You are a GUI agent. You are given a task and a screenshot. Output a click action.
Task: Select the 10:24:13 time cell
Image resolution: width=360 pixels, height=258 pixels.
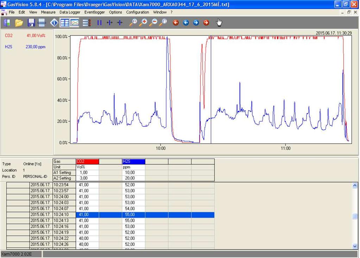[x=64, y=221]
